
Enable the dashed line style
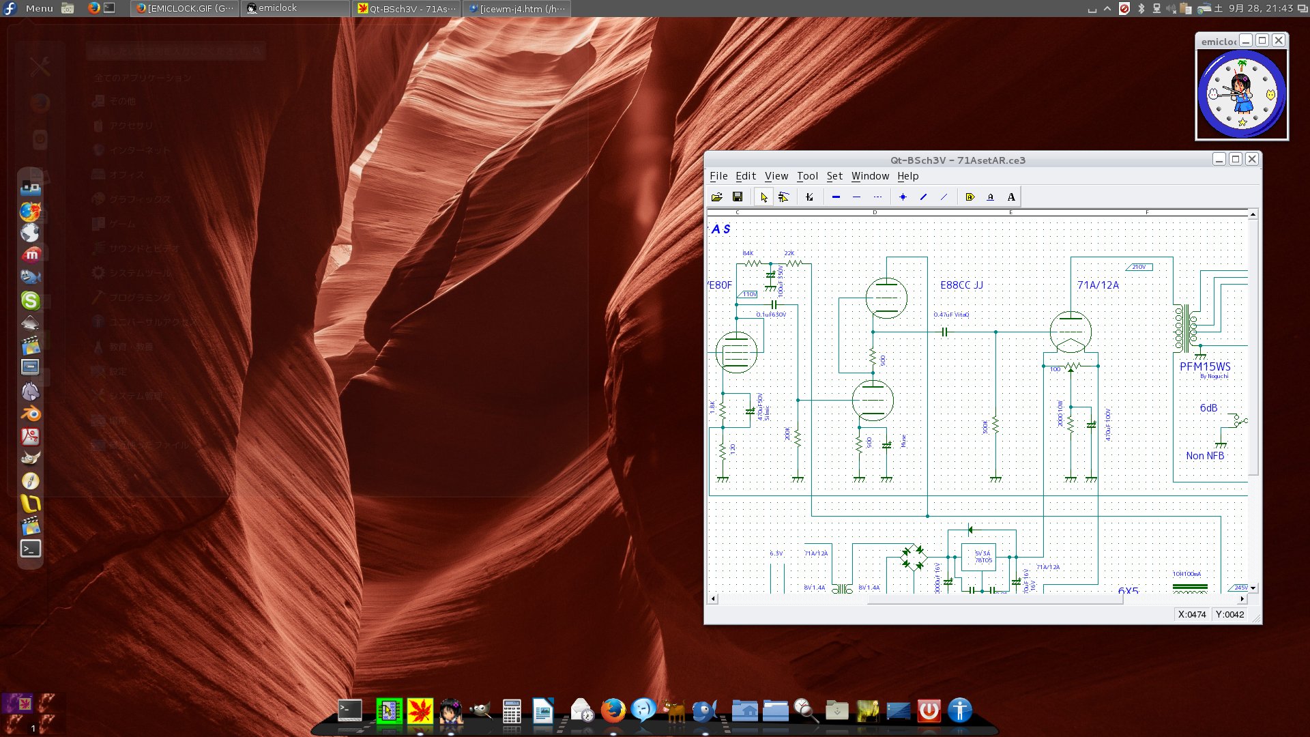[878, 197]
